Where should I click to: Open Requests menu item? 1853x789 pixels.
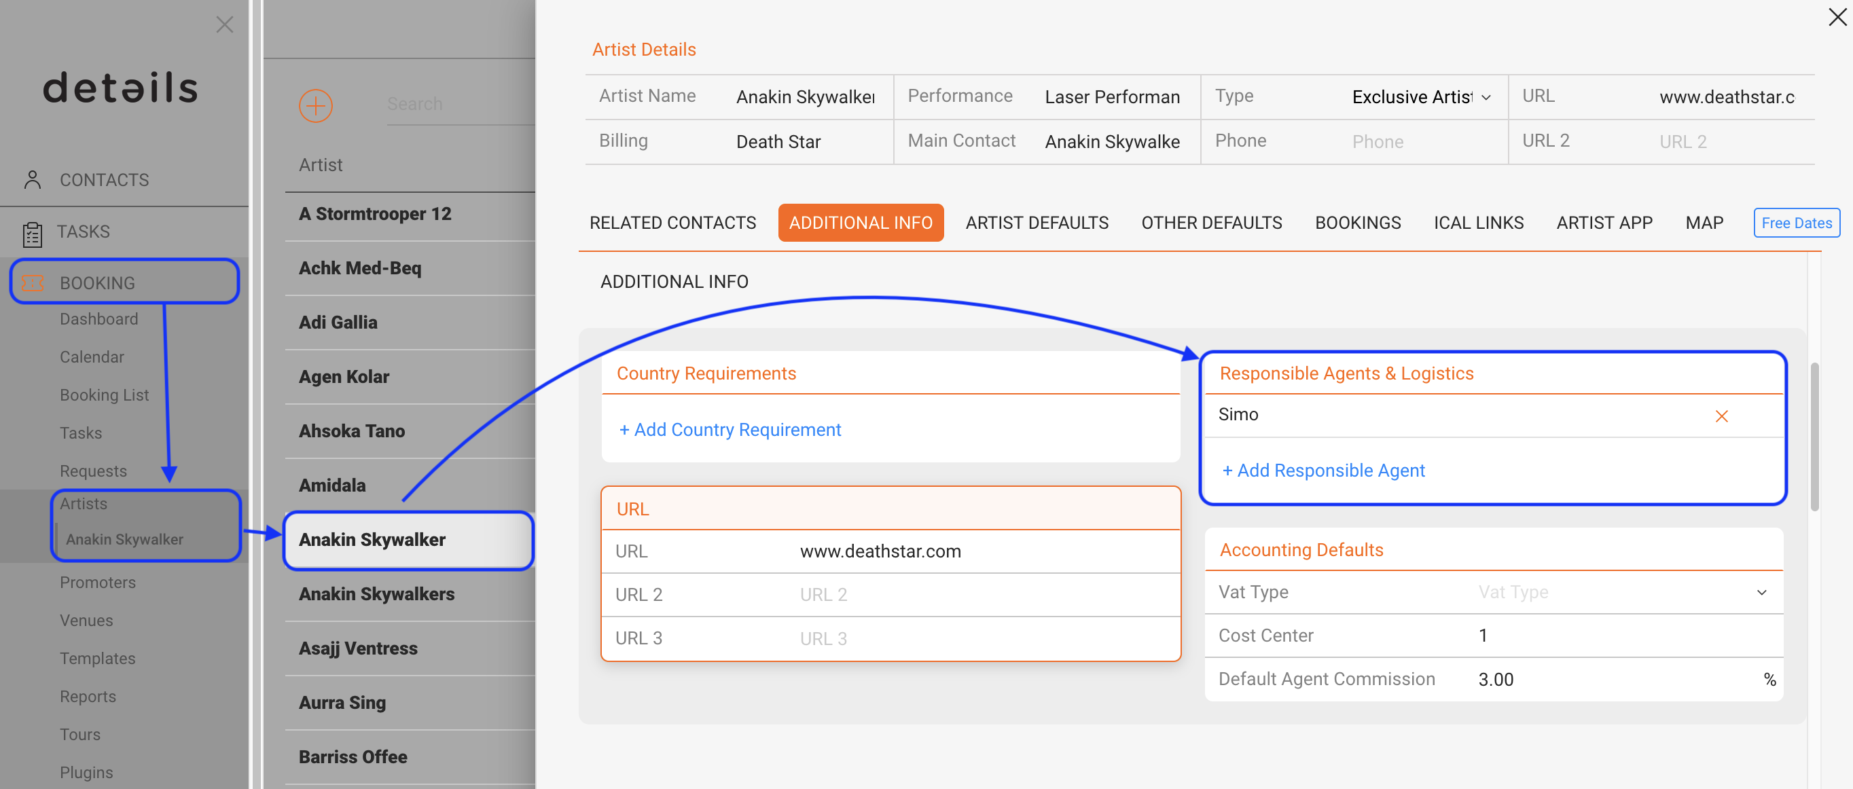(93, 472)
